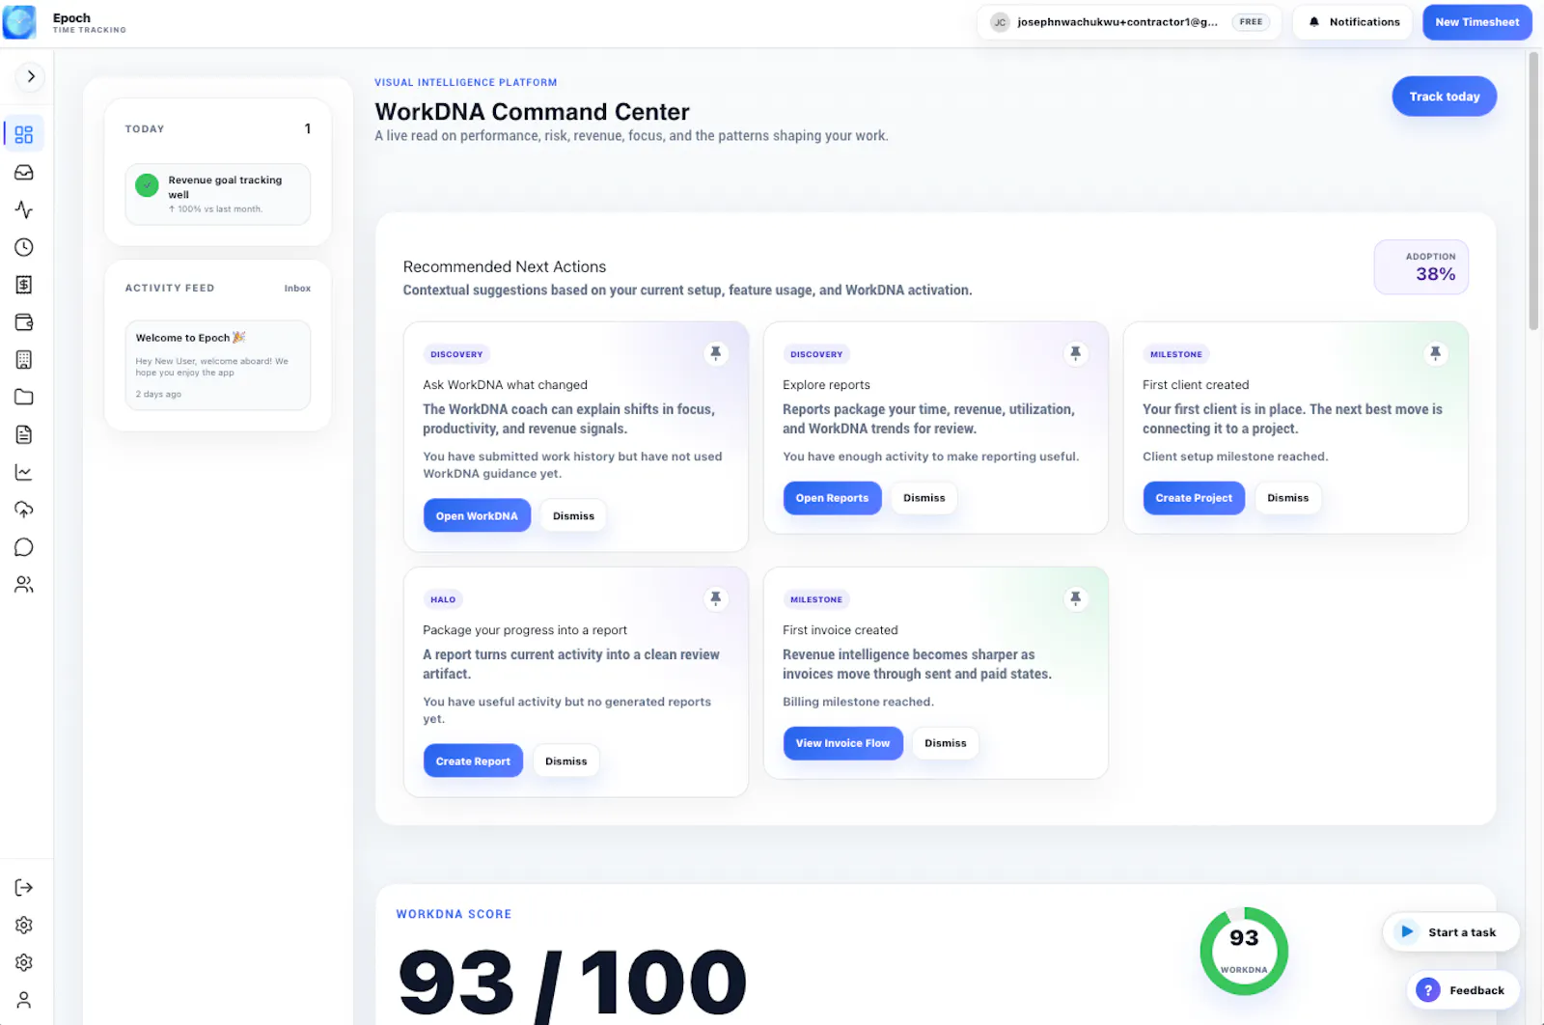The image size is (1544, 1025).
Task: Click the Open Reports button
Action: [x=833, y=498]
